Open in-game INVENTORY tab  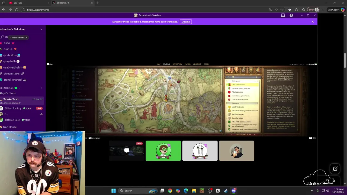[x=177, y=64]
